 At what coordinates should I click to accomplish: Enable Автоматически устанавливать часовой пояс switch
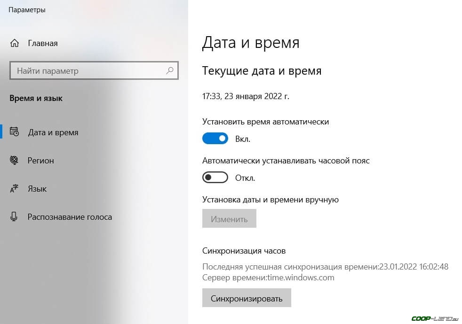pyautogui.click(x=215, y=178)
